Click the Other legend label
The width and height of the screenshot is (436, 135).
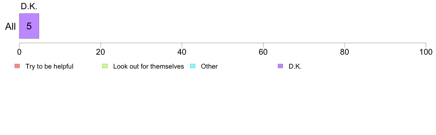(210, 66)
